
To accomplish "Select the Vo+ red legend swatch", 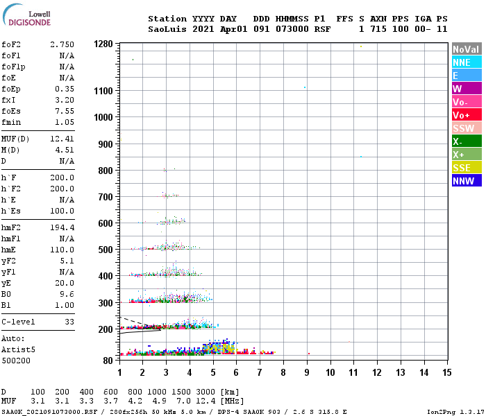I will 467,115.
